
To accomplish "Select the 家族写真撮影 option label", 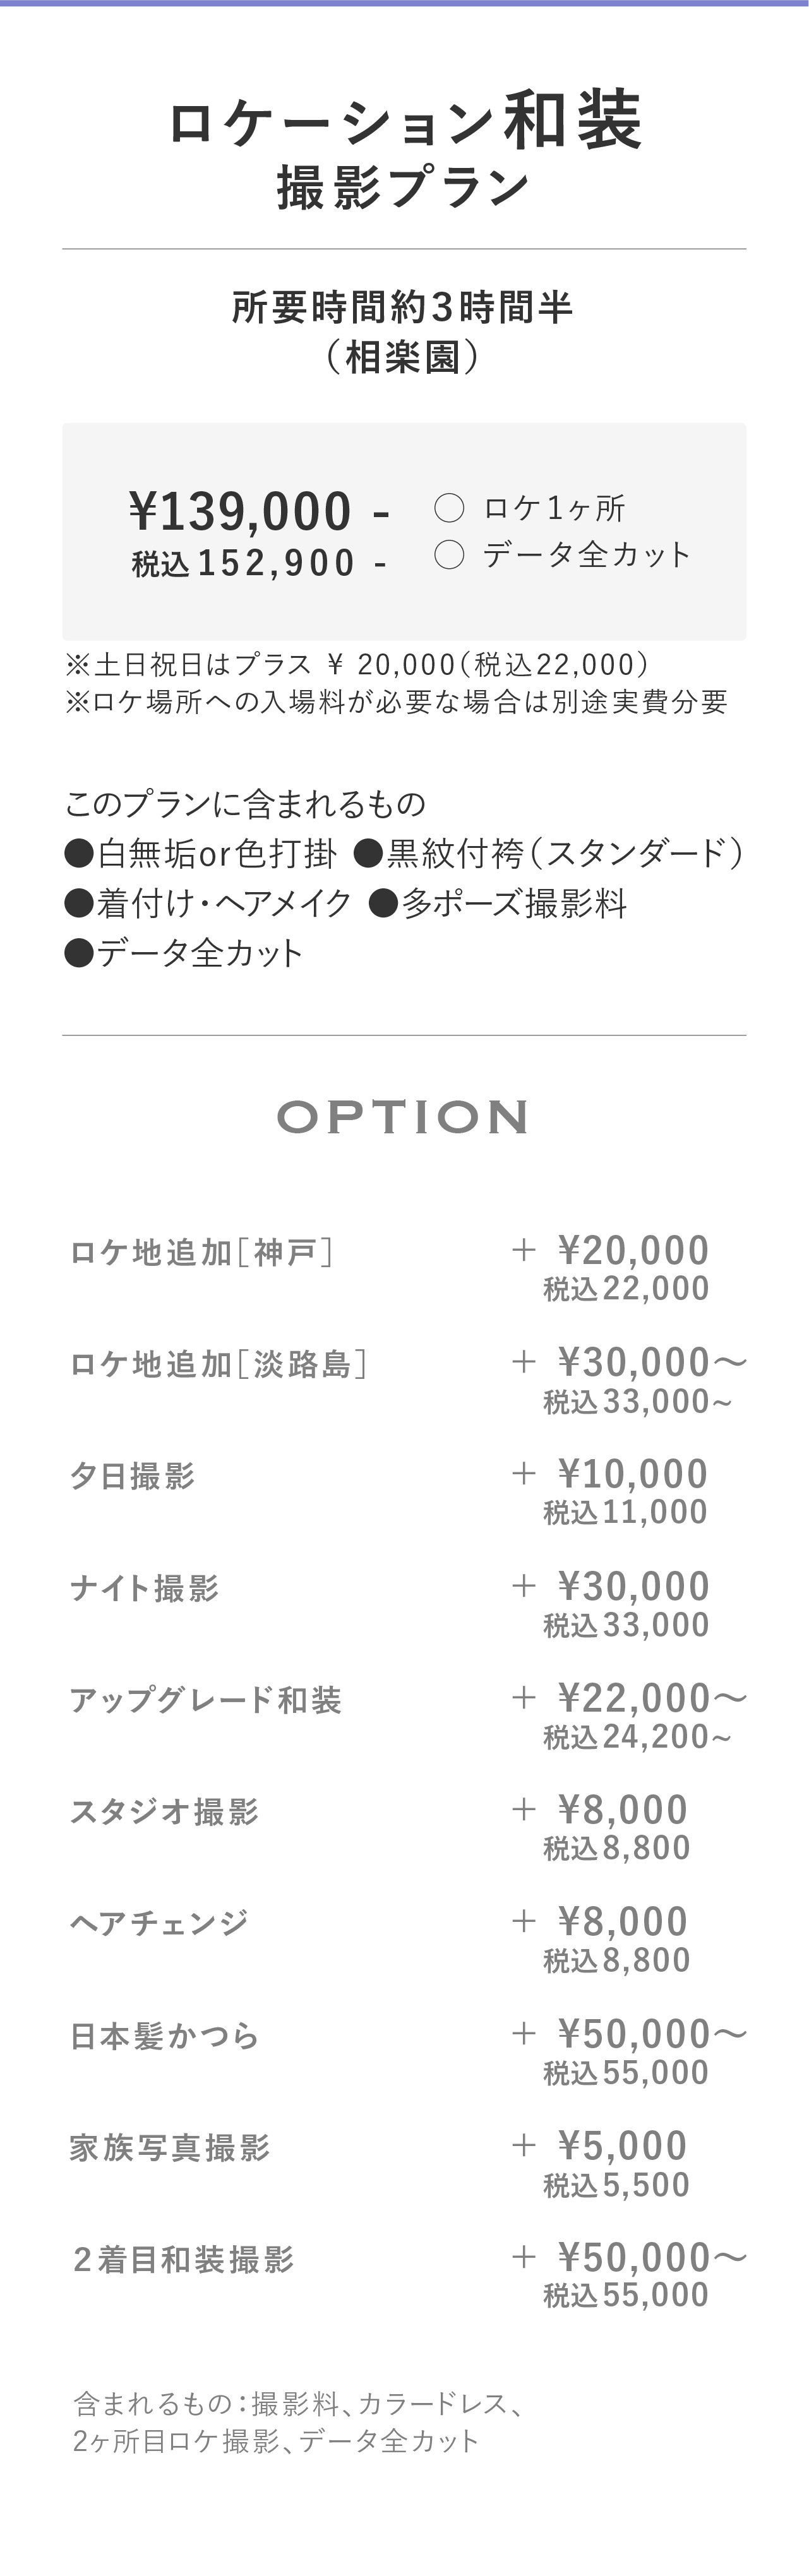I will click(169, 2147).
